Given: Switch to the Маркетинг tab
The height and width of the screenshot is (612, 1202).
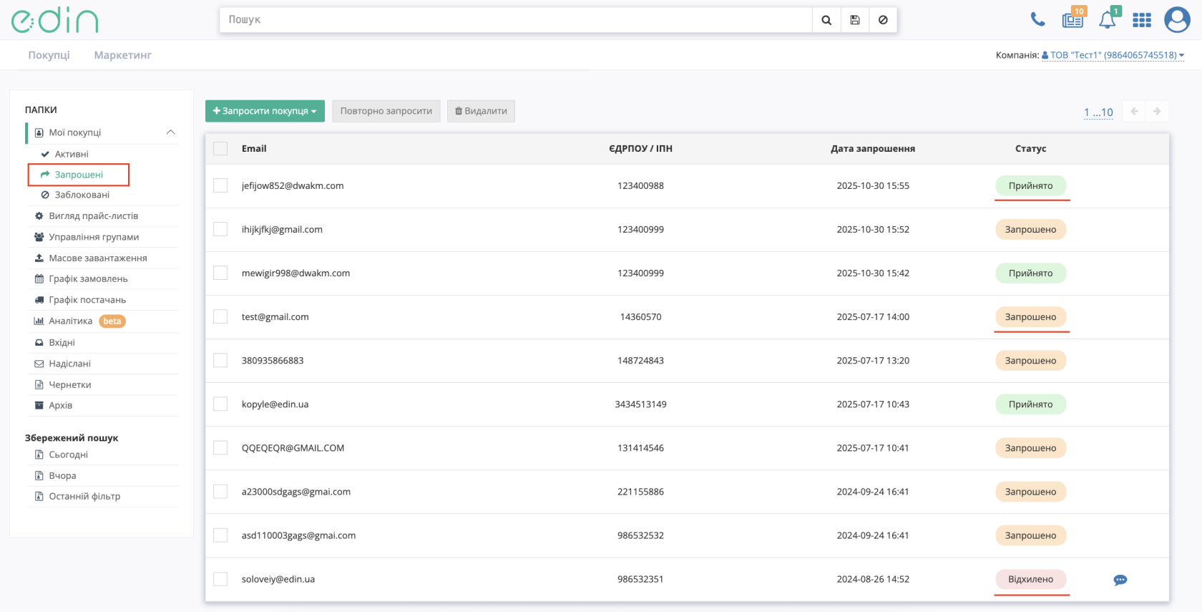Looking at the screenshot, I should [123, 55].
